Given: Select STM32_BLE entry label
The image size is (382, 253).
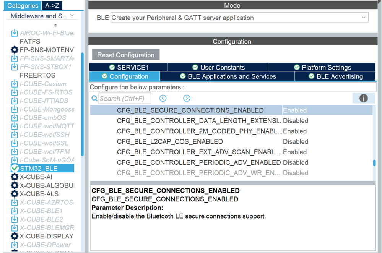Looking at the screenshot, I should pyautogui.click(x=39, y=169).
